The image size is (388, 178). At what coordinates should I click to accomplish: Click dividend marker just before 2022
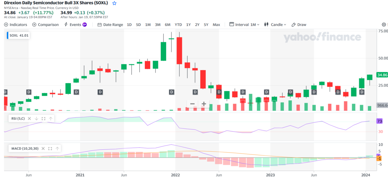(171, 92)
